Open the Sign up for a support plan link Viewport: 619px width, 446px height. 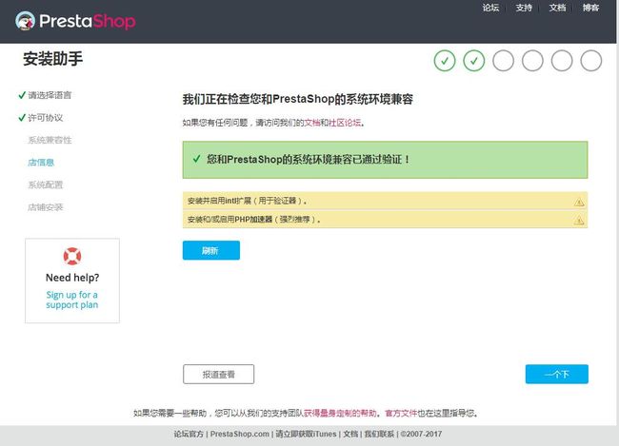71,300
